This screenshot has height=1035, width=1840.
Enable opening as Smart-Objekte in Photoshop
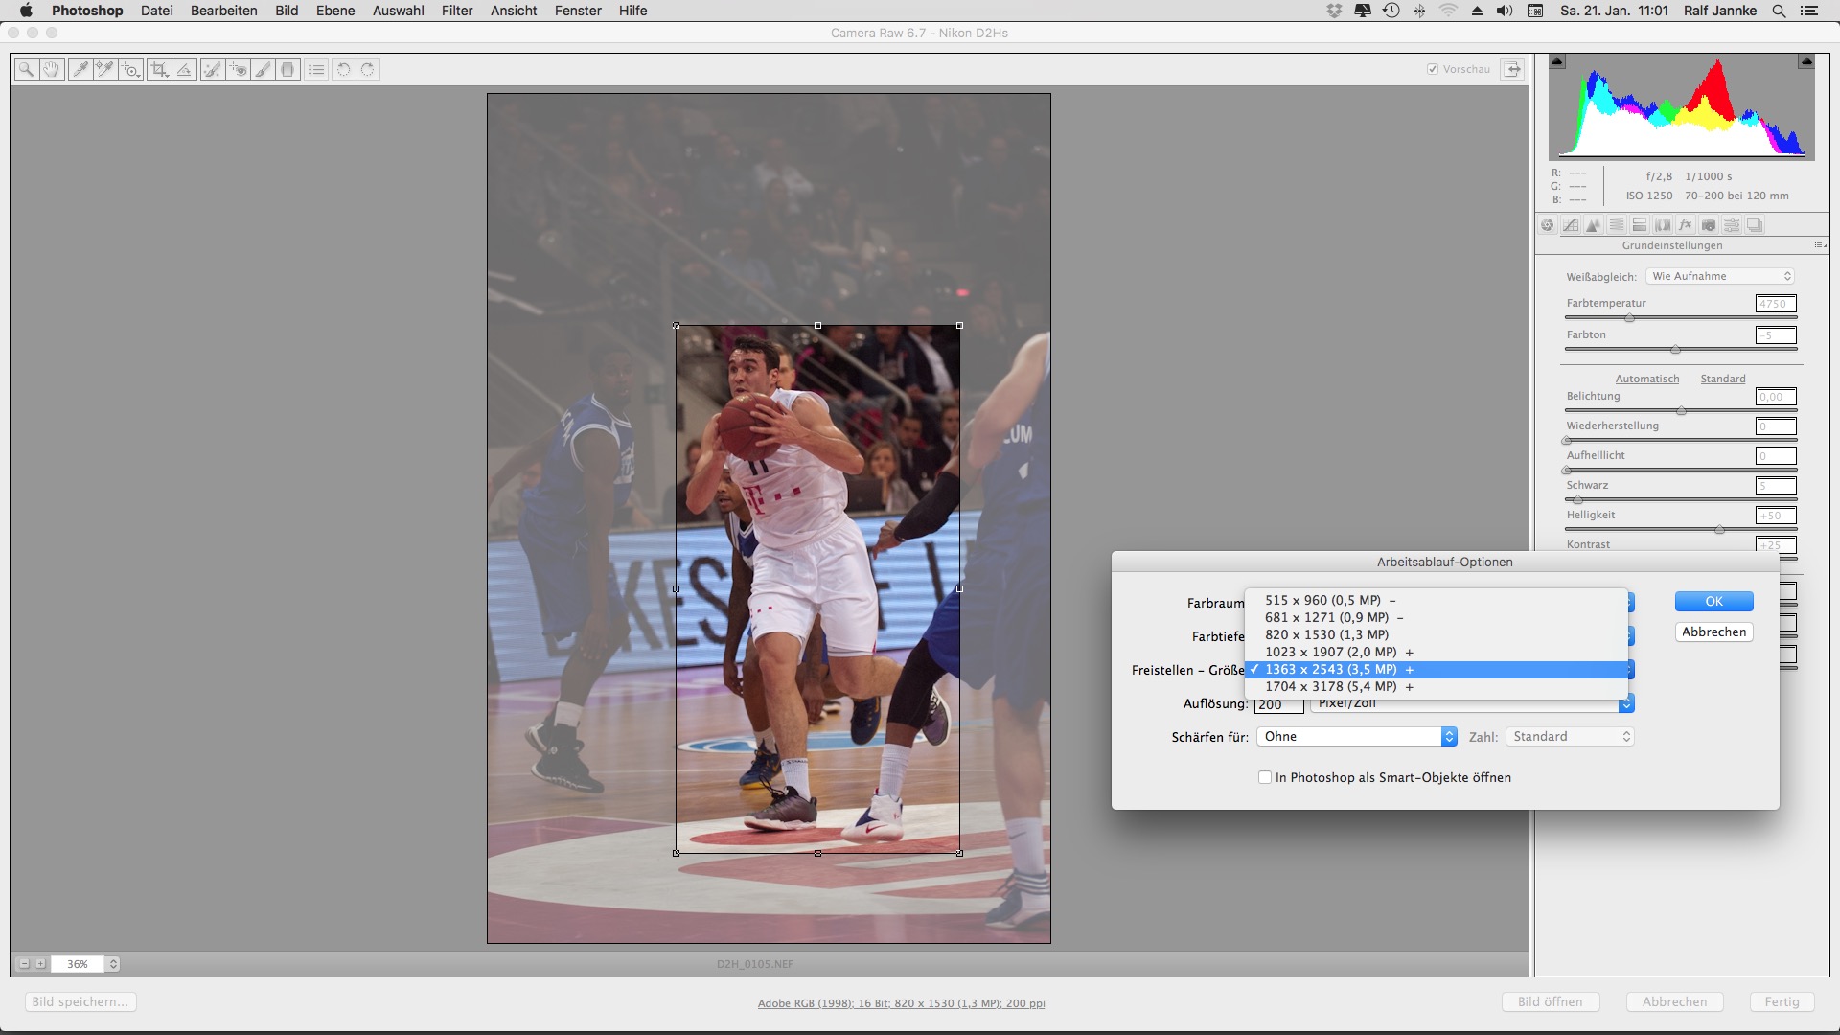1265,777
